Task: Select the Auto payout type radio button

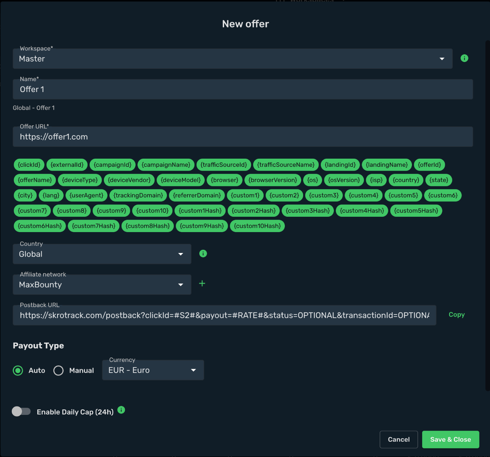Action: [x=18, y=370]
